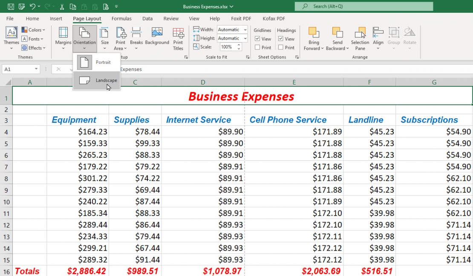Open the Width dropdown in Scale to Fit
The width and height of the screenshot is (473, 276).
[x=245, y=30]
